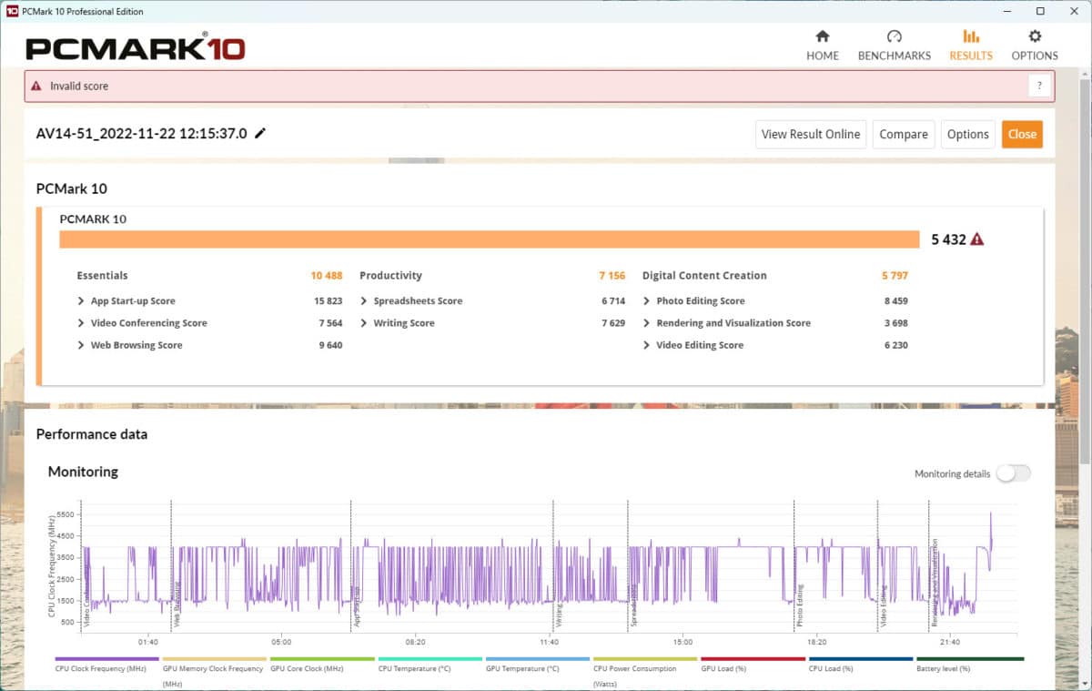Click the Invalid score alert triangle icon
Viewport: 1092px width, 691px height.
(x=36, y=86)
